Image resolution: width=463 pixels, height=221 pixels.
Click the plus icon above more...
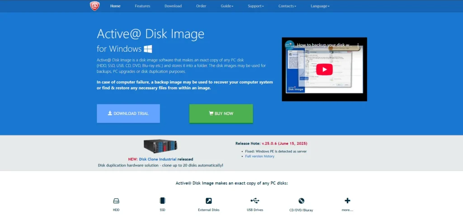(347, 201)
